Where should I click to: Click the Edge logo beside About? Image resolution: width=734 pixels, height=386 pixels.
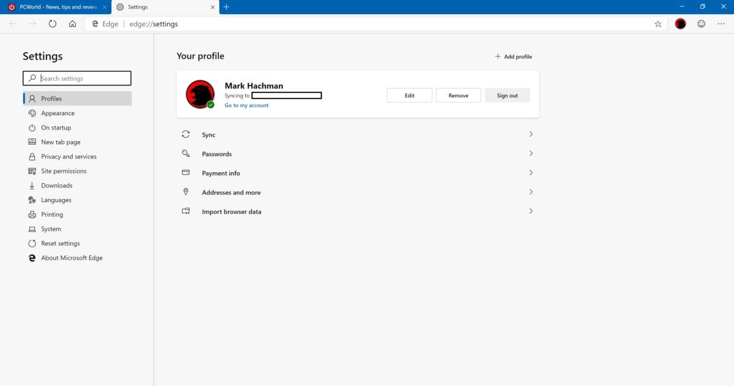click(32, 258)
